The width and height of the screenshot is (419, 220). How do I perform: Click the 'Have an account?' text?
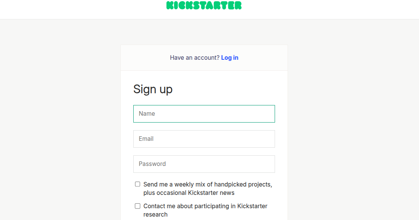195,58
